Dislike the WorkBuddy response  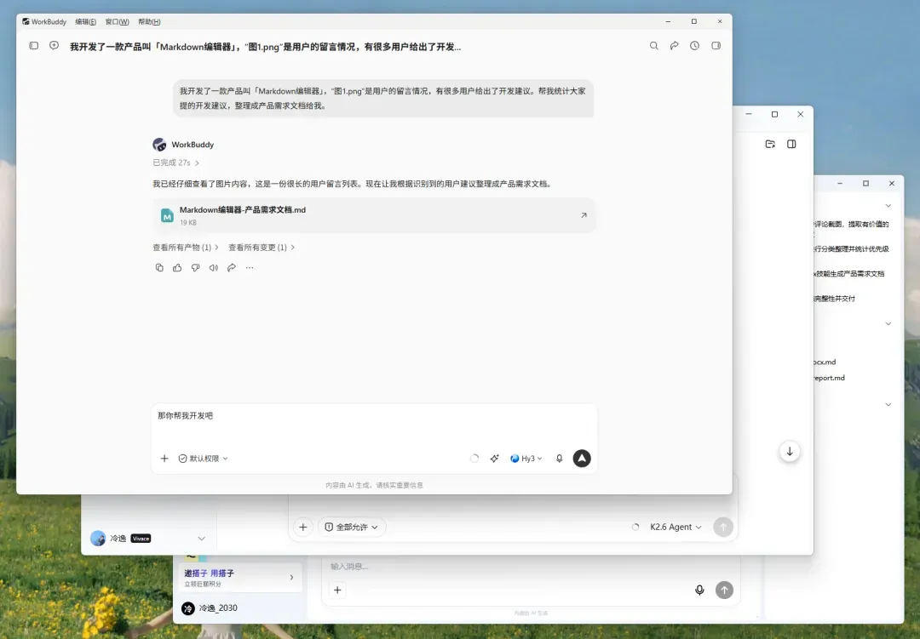tap(195, 267)
